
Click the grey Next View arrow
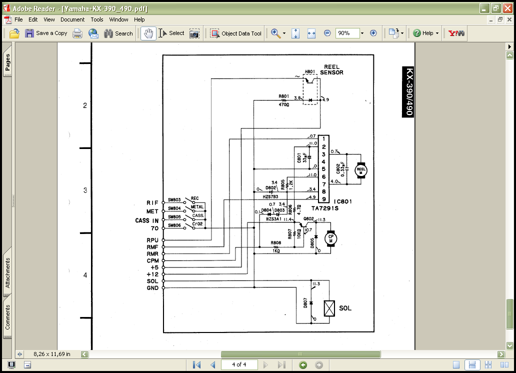319,365
